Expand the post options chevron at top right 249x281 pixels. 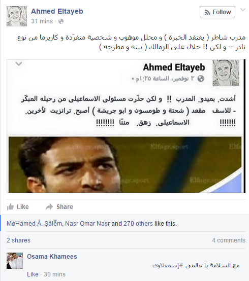click(x=243, y=10)
